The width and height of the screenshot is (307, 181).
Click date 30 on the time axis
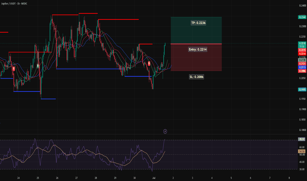pyautogui.click(x=134, y=178)
